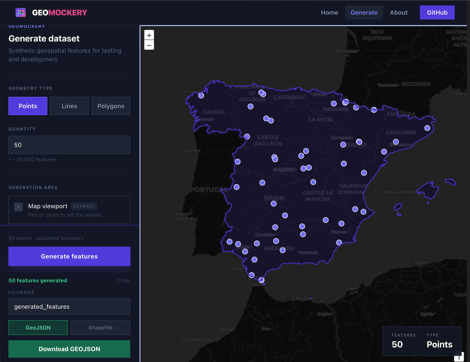The height and width of the screenshot is (362, 470).
Task: Switch geometry type to Polygons
Action: point(111,106)
